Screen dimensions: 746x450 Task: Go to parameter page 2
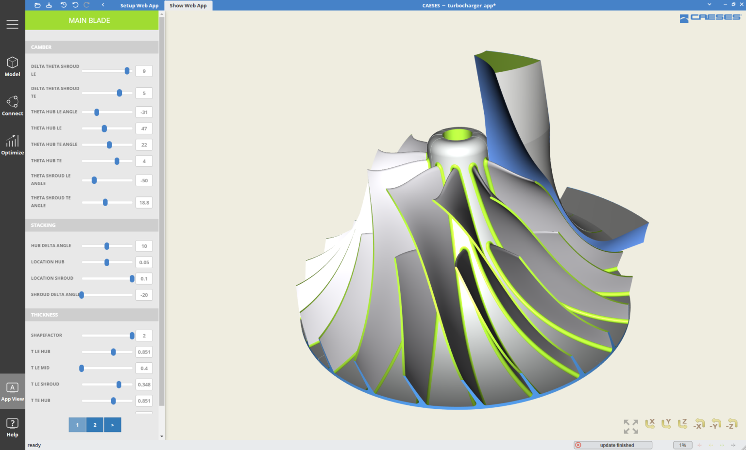(95, 425)
